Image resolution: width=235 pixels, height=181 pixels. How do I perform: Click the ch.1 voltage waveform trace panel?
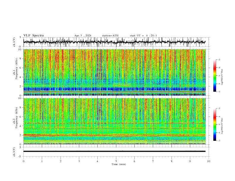click(117, 42)
